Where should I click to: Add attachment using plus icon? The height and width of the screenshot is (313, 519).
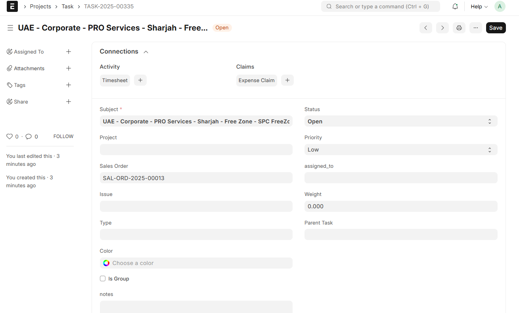click(68, 68)
